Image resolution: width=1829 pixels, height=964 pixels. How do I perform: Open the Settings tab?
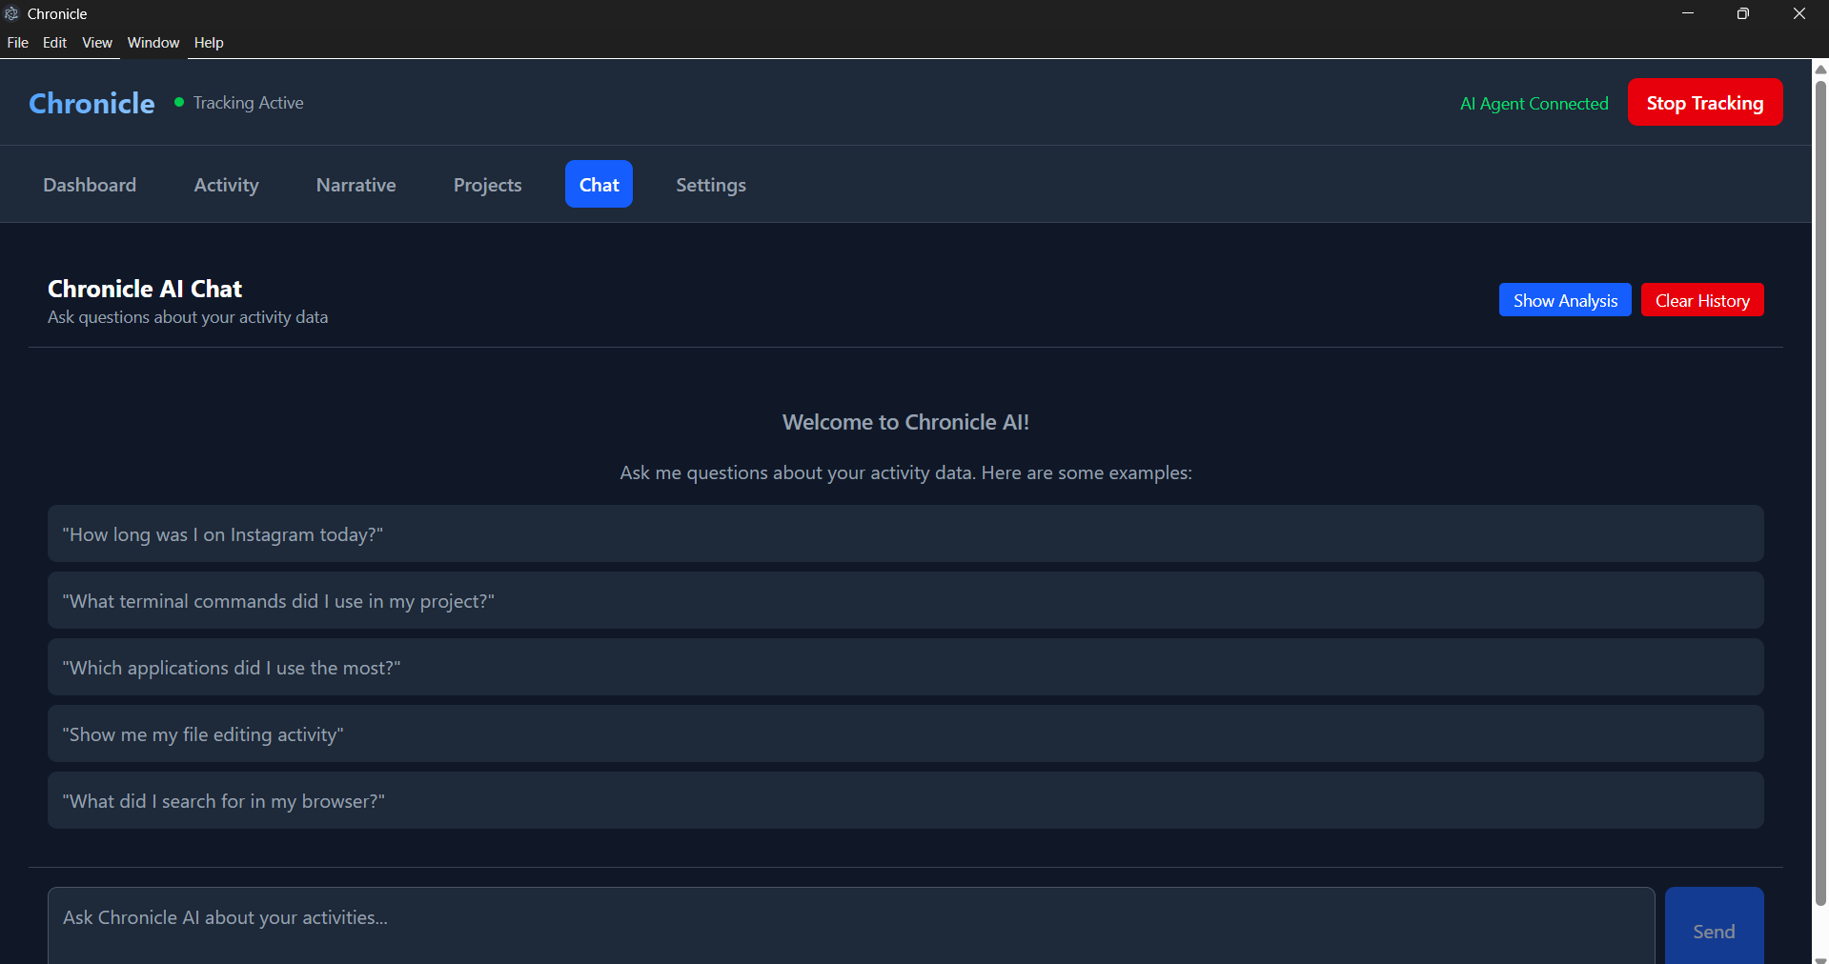coord(711,185)
